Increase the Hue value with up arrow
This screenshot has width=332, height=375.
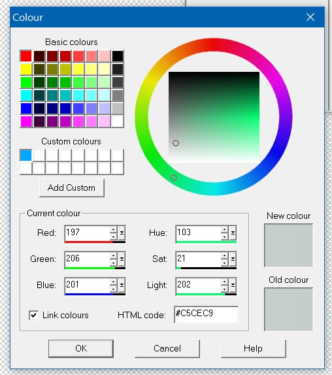pyautogui.click(x=224, y=229)
